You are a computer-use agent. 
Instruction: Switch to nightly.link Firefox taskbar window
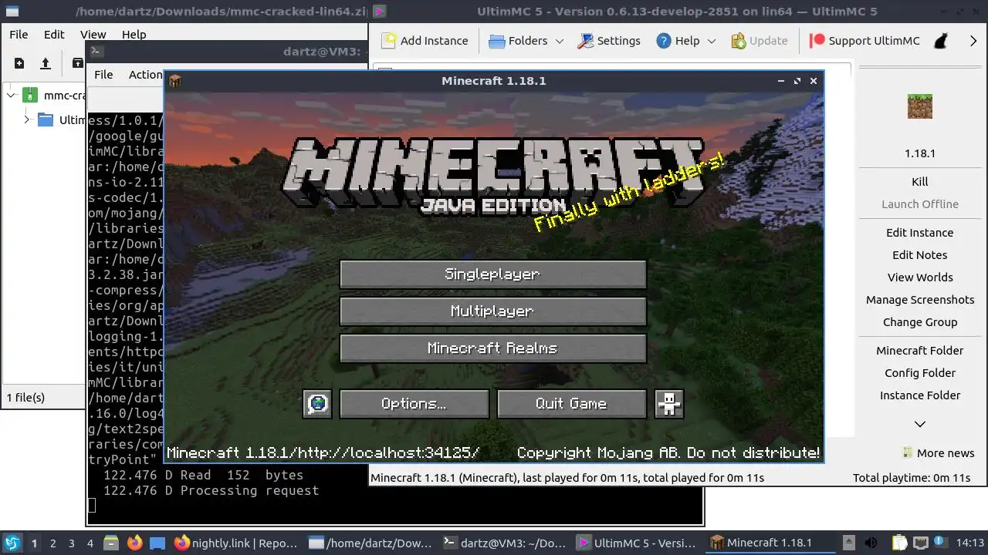tap(235, 543)
